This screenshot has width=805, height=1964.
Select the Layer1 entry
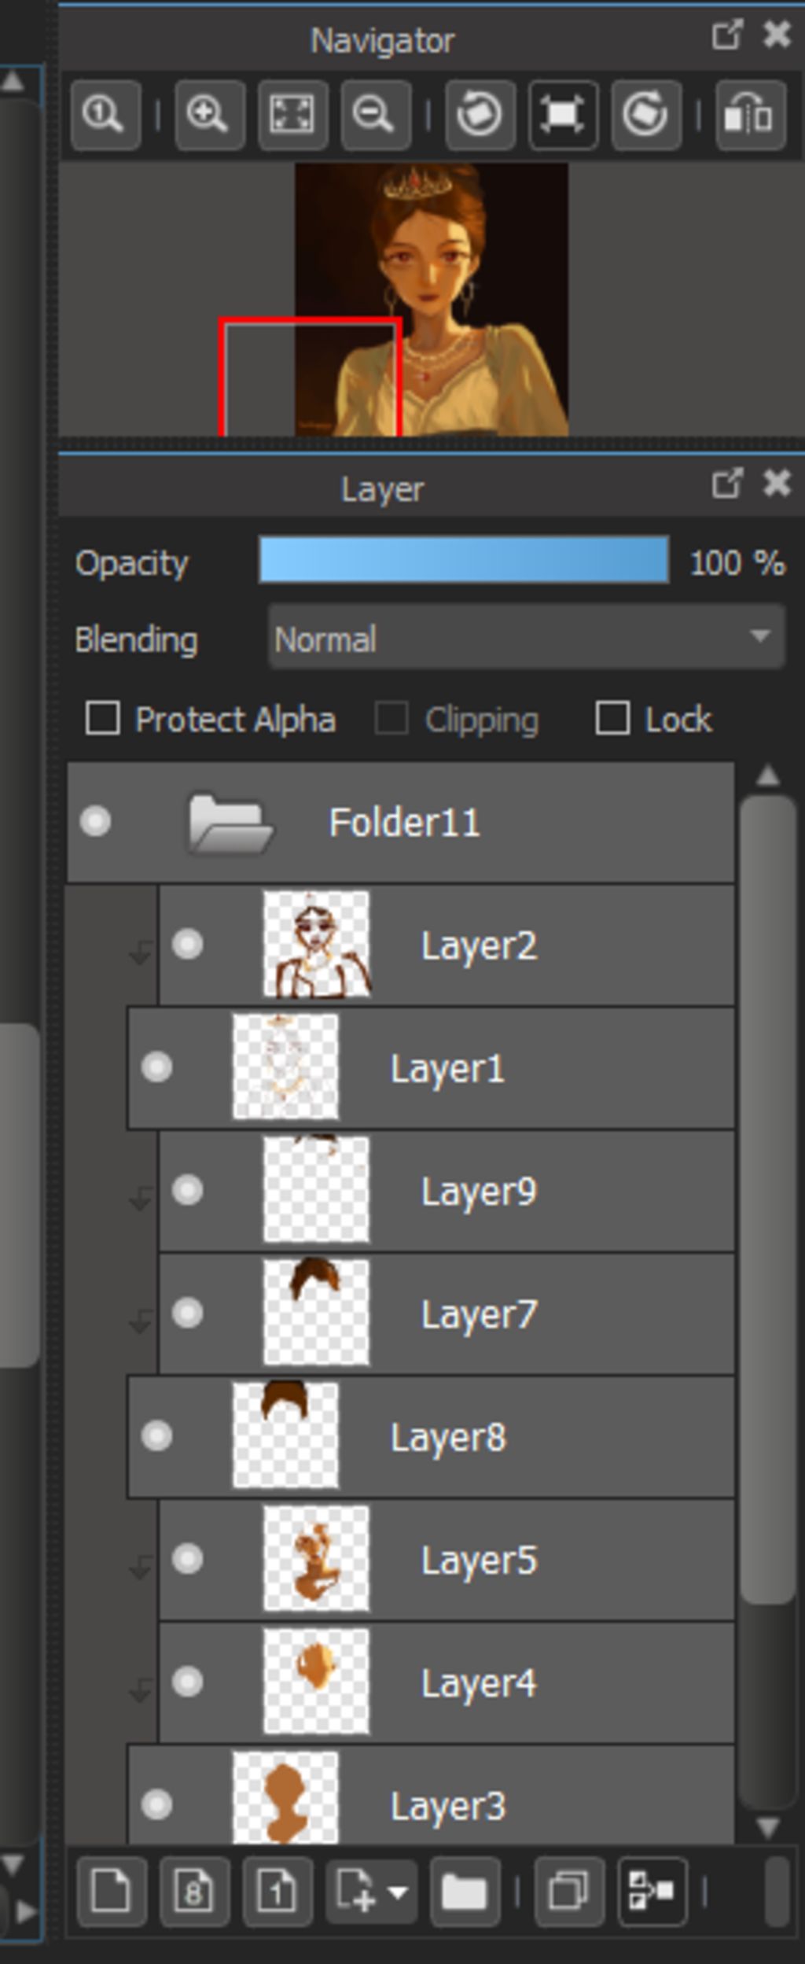[447, 1068]
